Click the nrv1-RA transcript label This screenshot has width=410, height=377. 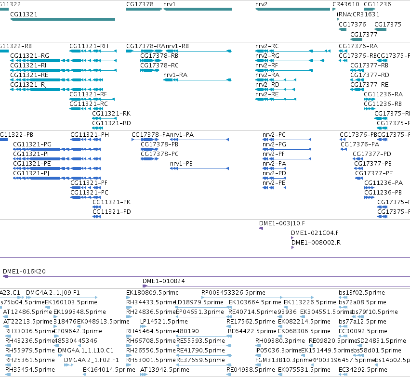175,75
